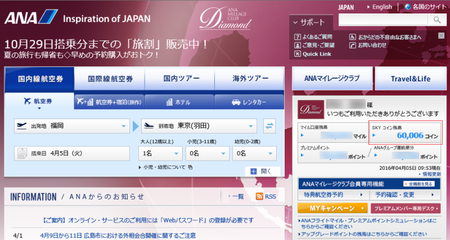The width and height of the screenshot is (450, 240).
Task: Open アップグレードポイントの残高 link
Action: (362, 234)
